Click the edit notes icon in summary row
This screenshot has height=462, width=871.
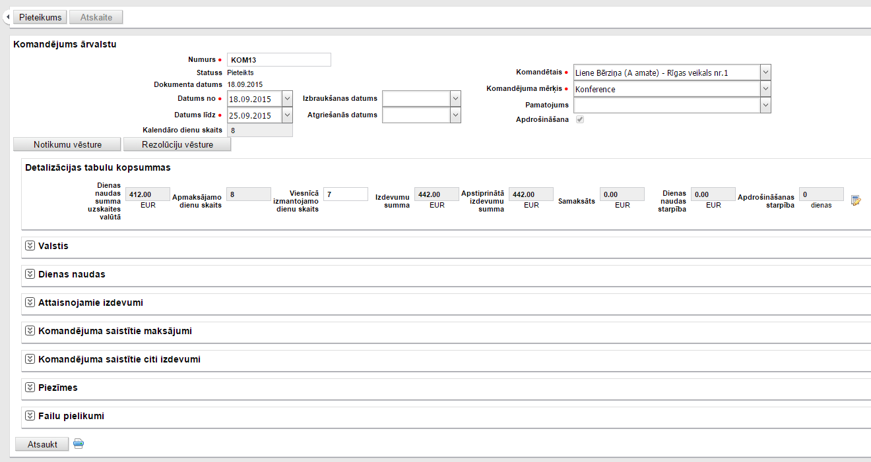point(856,200)
